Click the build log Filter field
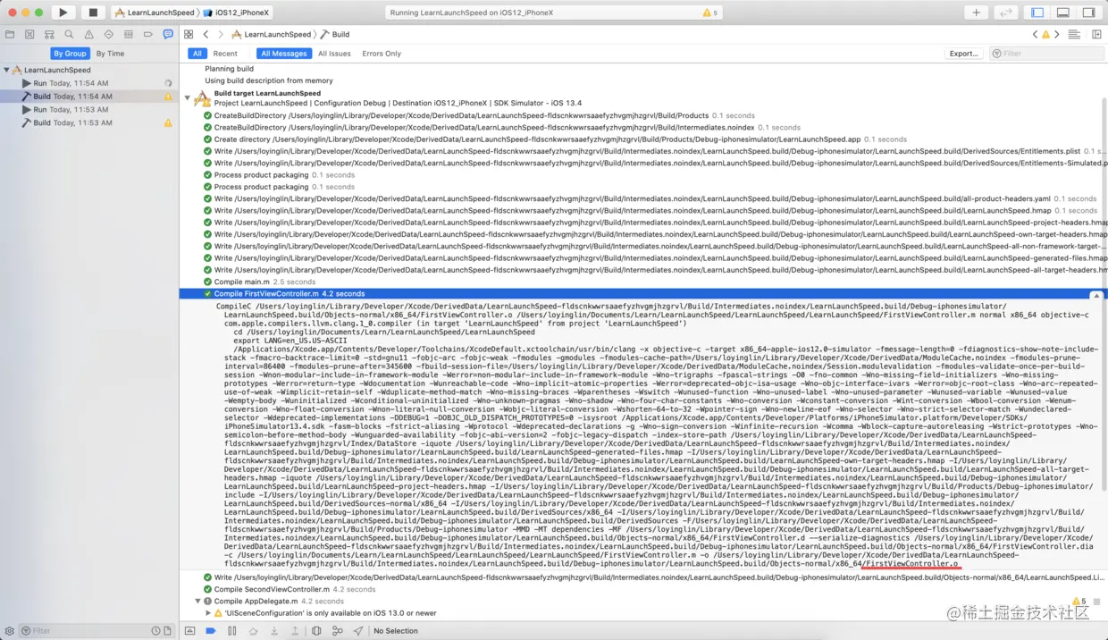This screenshot has height=640, width=1108. point(1045,54)
